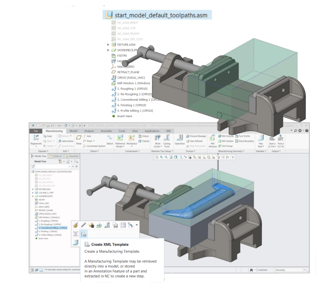This screenshot has width=319, height=288.
Task: Click the Drill Group button
Action: pyautogui.click(x=225, y=146)
